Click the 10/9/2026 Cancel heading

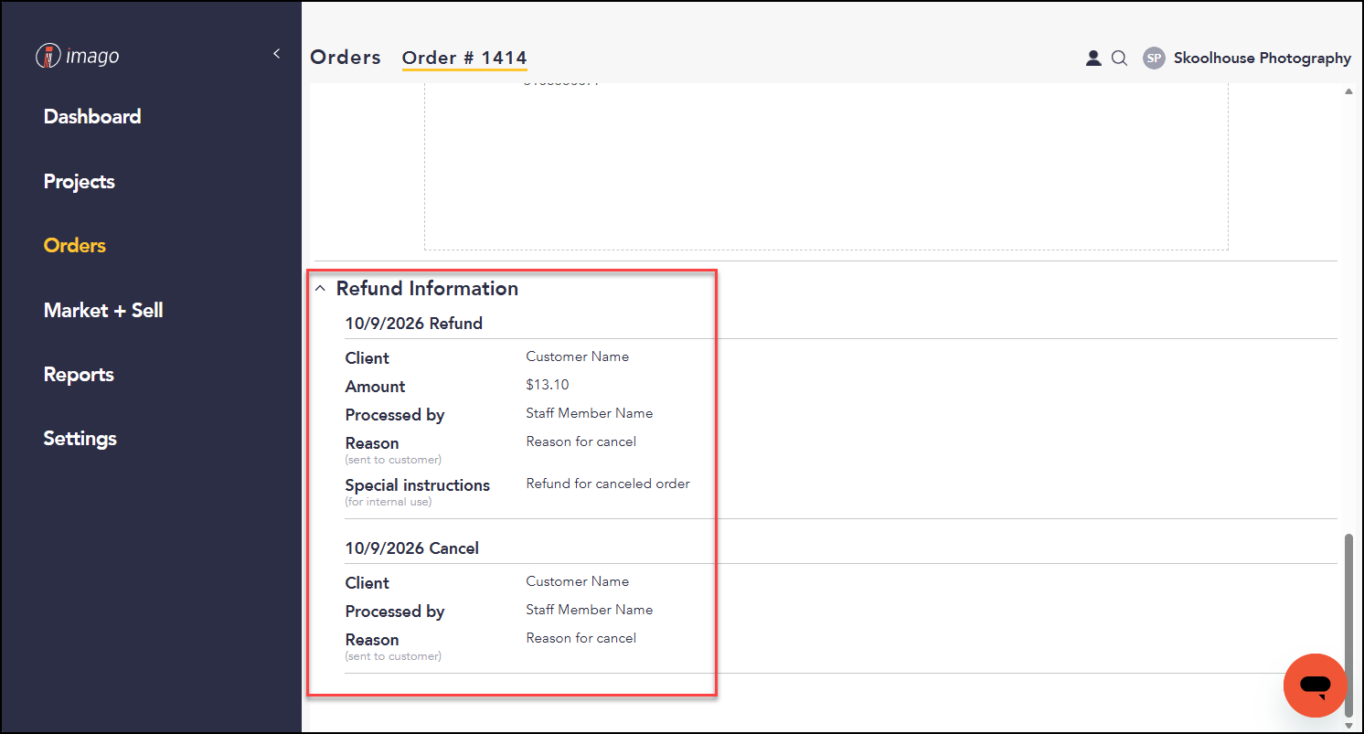click(x=412, y=548)
